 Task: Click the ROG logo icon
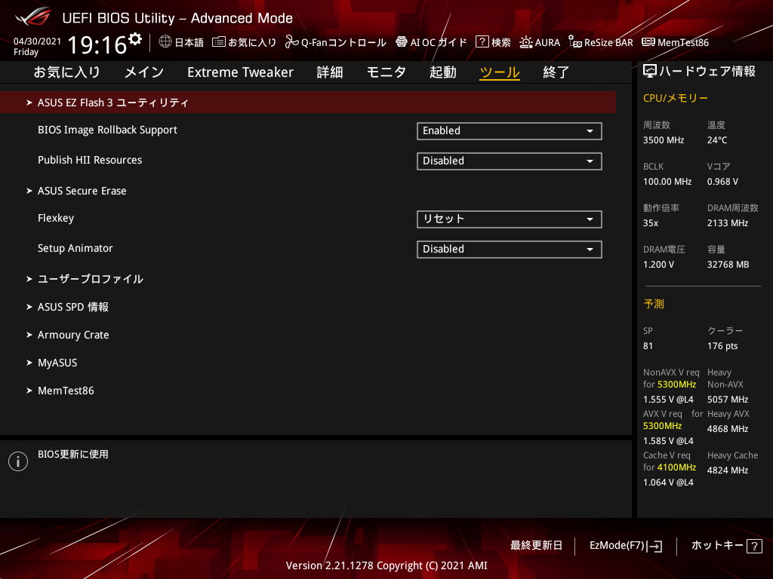(33, 17)
